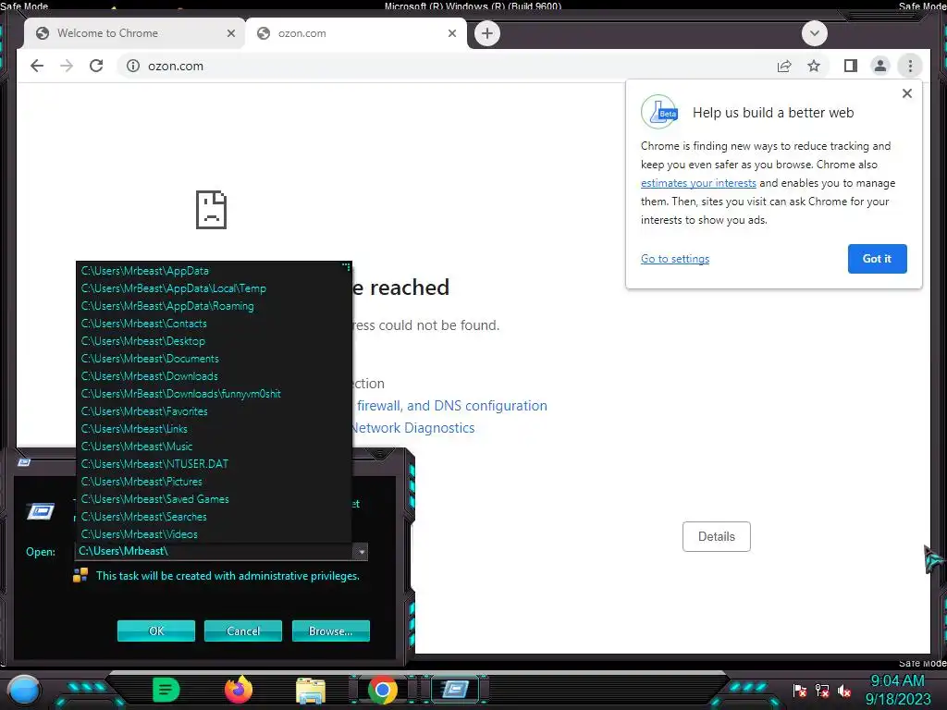Image resolution: width=947 pixels, height=710 pixels.
Task: Open firewall and DNS configuration link
Action: click(451, 406)
